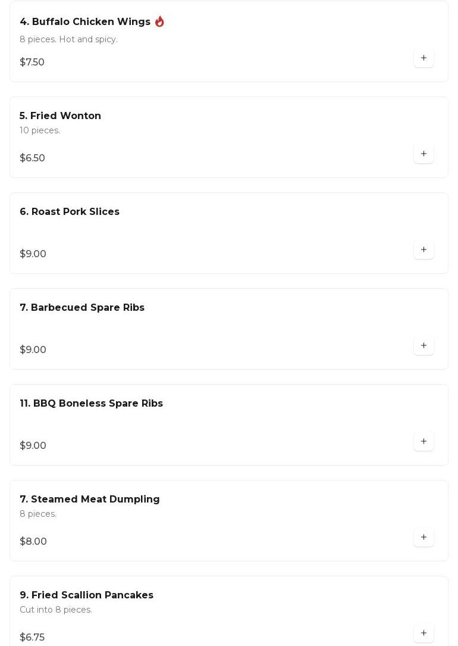The width and height of the screenshot is (458, 646).
Task: View the Barbecued Spare Ribs item name
Action: (x=82, y=308)
